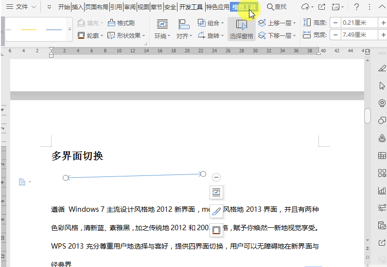Click the table icon in right sidebar
This screenshot has height=267, width=387.
(x=382, y=155)
